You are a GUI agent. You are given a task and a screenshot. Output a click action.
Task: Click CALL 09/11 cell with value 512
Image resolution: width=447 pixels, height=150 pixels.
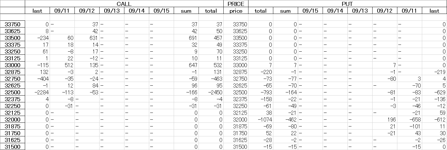[x=62, y=65]
